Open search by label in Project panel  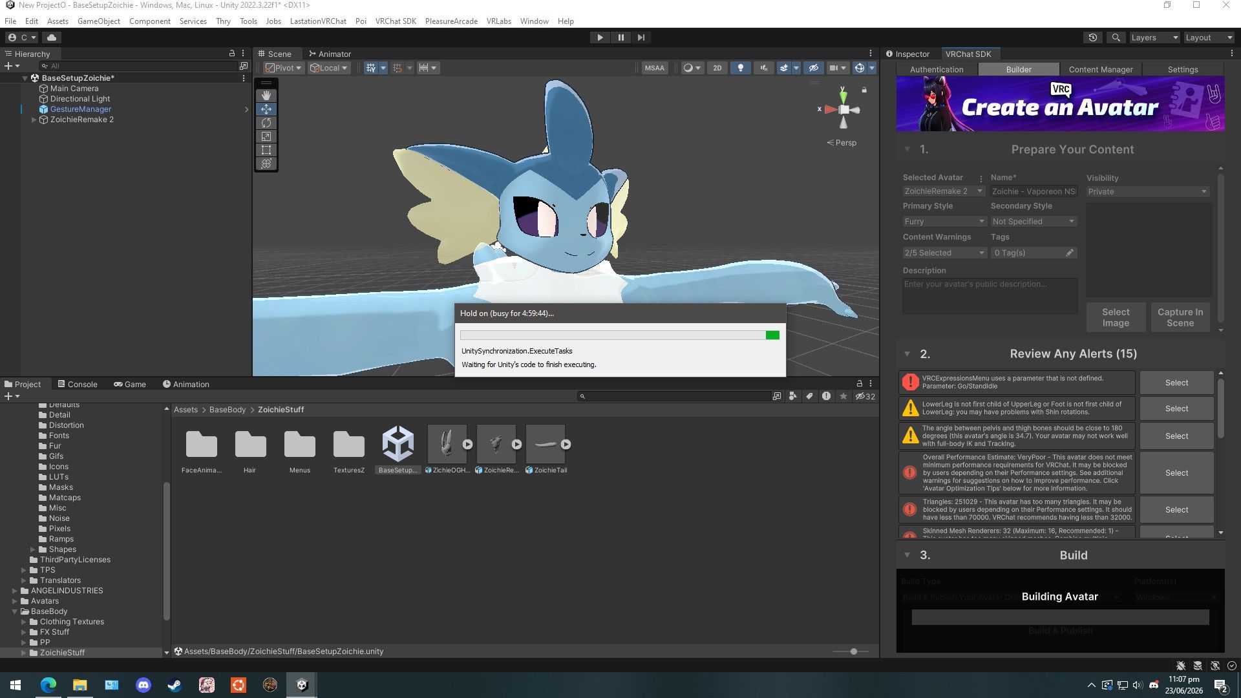(x=809, y=396)
